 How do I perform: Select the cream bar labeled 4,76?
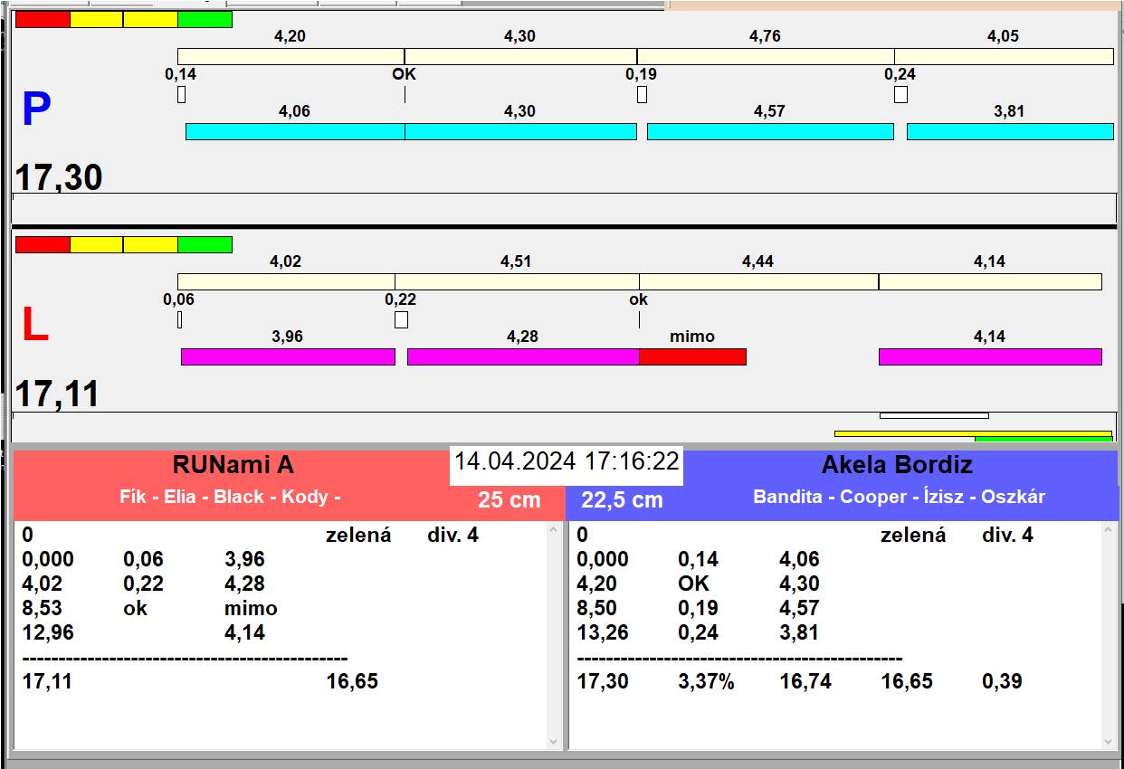(x=766, y=56)
